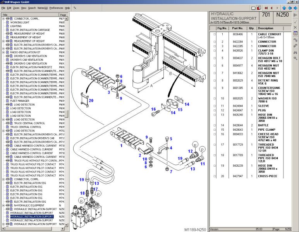Click the tree list vertical scrollbar thumb
This screenshot has height=232, width=299.
click(67, 114)
